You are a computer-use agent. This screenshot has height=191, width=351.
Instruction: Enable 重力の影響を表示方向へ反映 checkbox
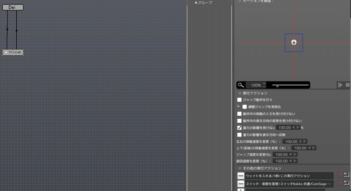pyautogui.click(x=239, y=134)
